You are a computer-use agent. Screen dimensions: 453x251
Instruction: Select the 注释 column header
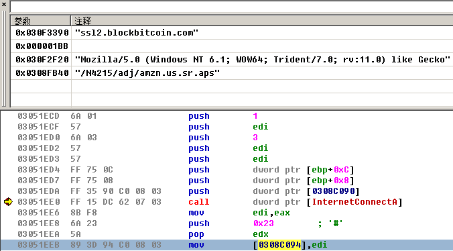pyautogui.click(x=262, y=21)
